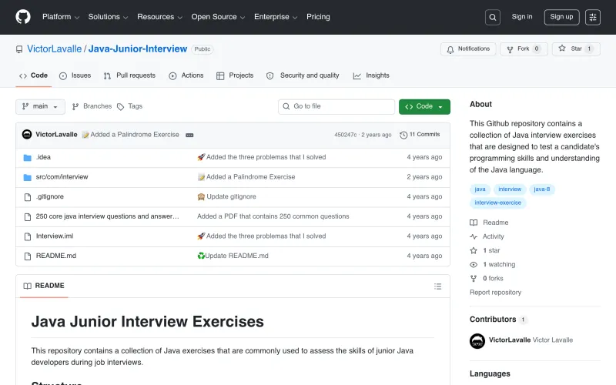
Task: Open the Open Source dropdown menu
Action: pyautogui.click(x=218, y=17)
